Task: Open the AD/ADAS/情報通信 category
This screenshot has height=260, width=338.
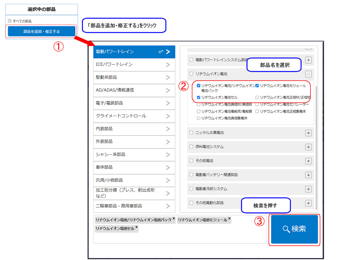Action: tap(133, 90)
